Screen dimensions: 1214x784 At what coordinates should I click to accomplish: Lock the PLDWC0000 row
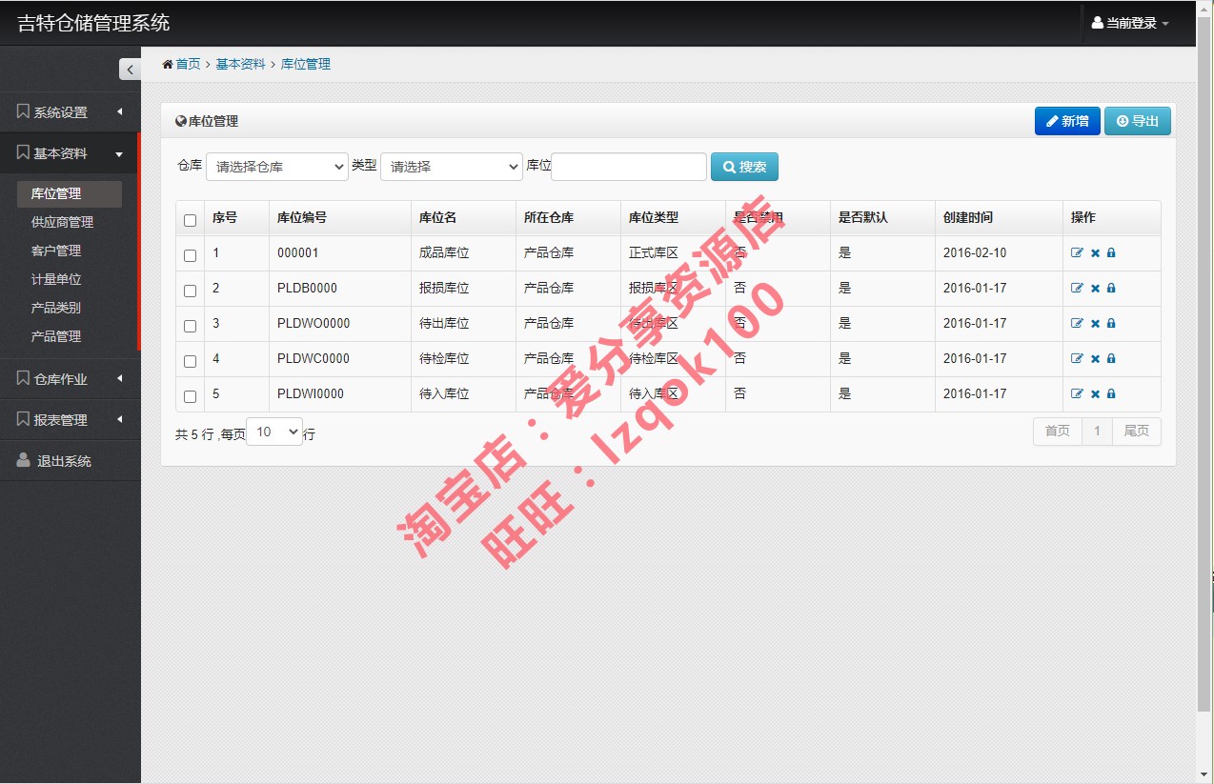tap(1111, 359)
